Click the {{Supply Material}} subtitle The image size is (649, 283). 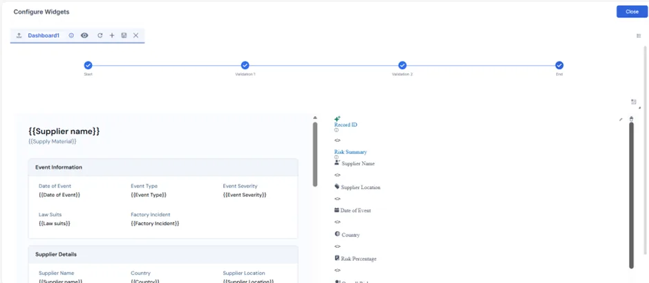(52, 142)
